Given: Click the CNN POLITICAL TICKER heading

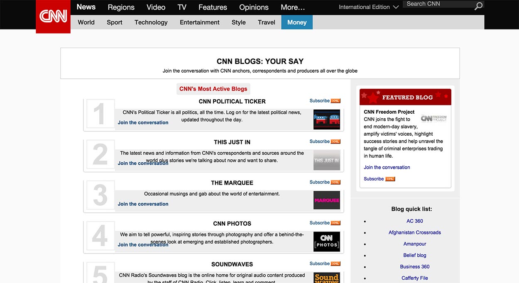Looking at the screenshot, I should (232, 101).
